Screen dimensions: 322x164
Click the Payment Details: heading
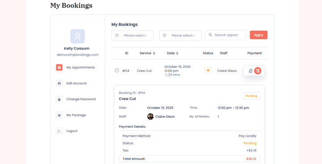point(132,126)
